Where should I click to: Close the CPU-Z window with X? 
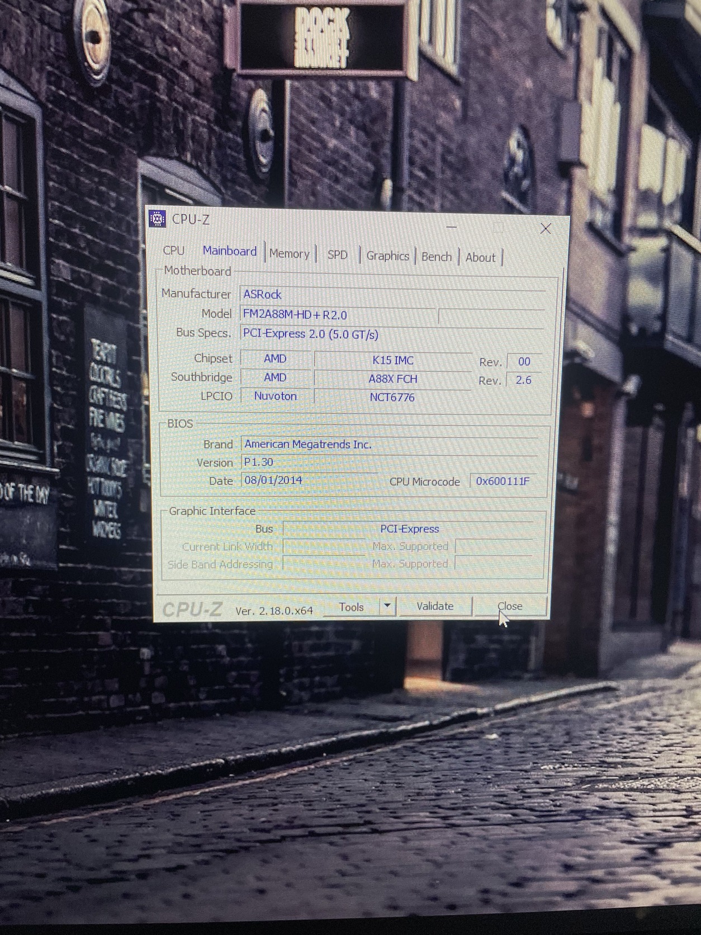[x=546, y=228]
